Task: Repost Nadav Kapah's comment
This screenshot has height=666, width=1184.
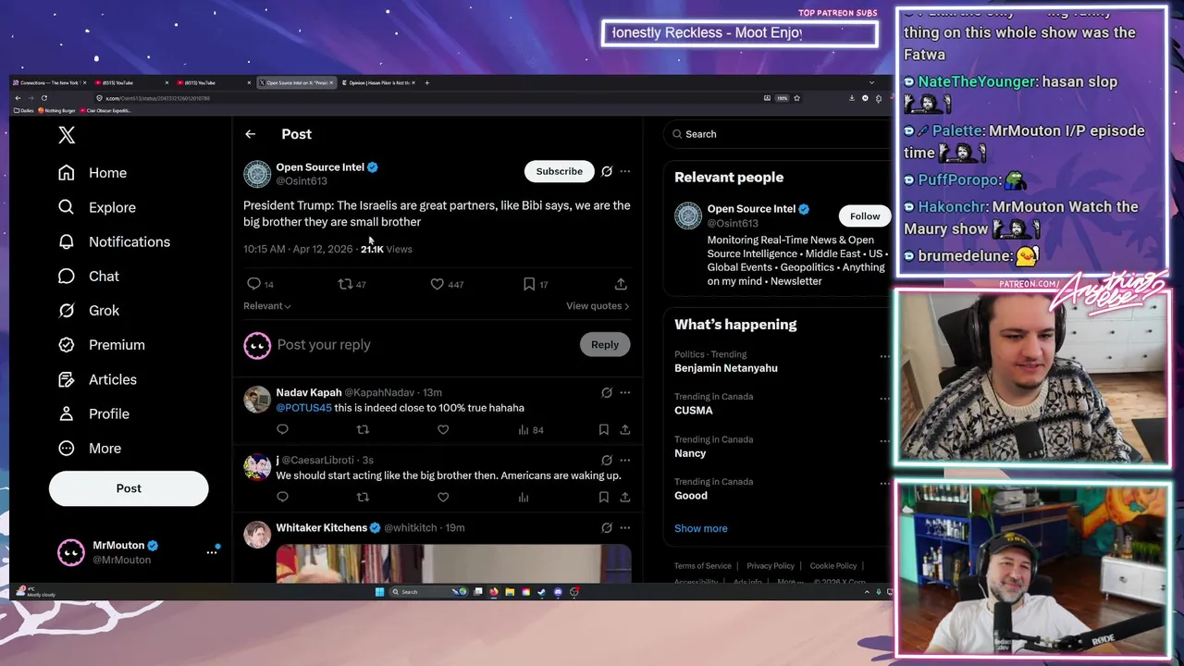Action: coord(363,429)
